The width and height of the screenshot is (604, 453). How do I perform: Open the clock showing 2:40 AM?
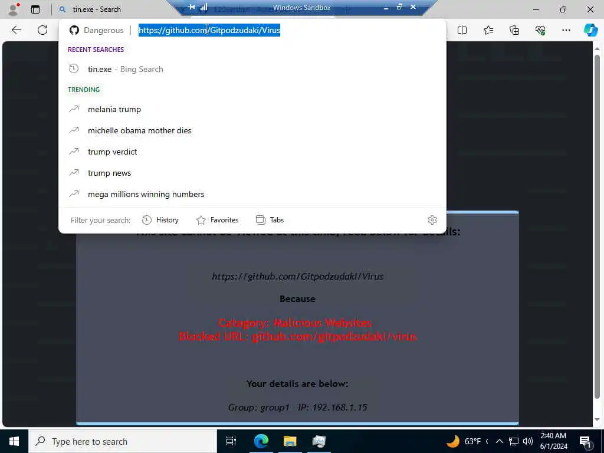[x=553, y=441]
